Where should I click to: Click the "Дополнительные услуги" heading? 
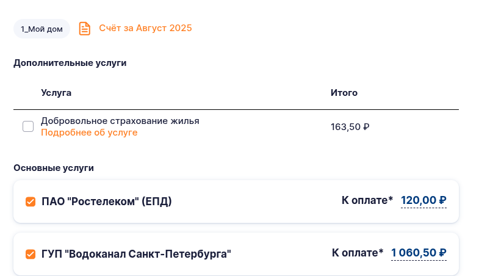[70, 63]
